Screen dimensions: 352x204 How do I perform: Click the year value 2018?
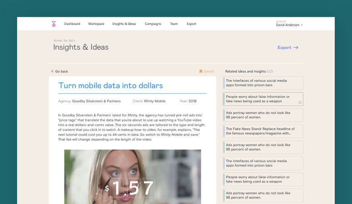193,101
